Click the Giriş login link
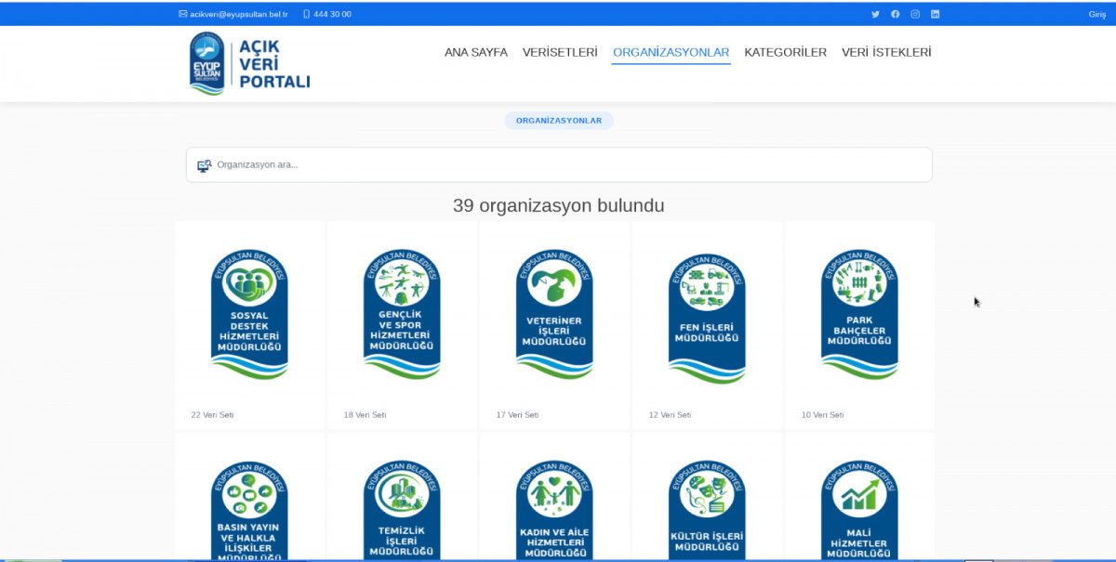The image size is (1116, 562). click(1097, 14)
